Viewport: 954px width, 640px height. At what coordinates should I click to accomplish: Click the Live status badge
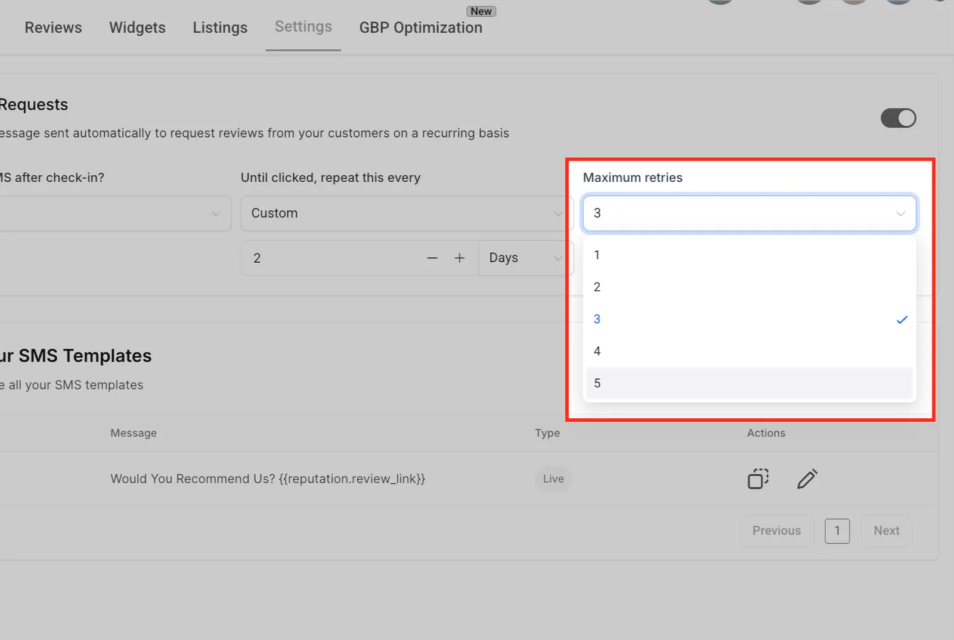[x=553, y=479]
